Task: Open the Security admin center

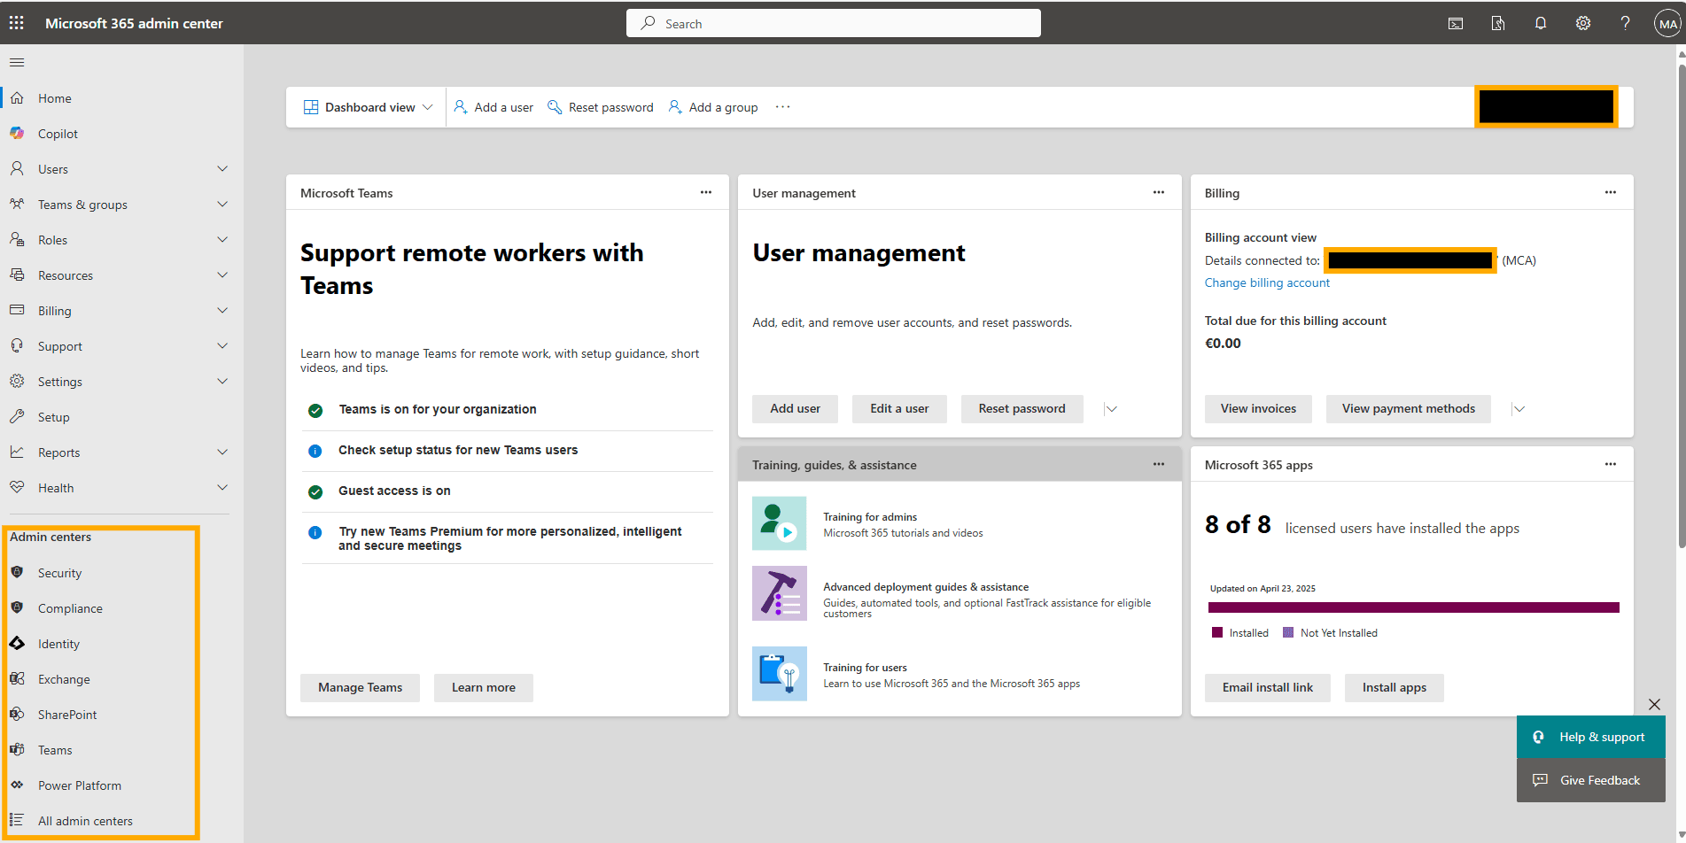Action: tap(59, 572)
